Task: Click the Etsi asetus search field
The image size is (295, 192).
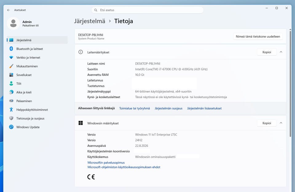Action: 147,10
